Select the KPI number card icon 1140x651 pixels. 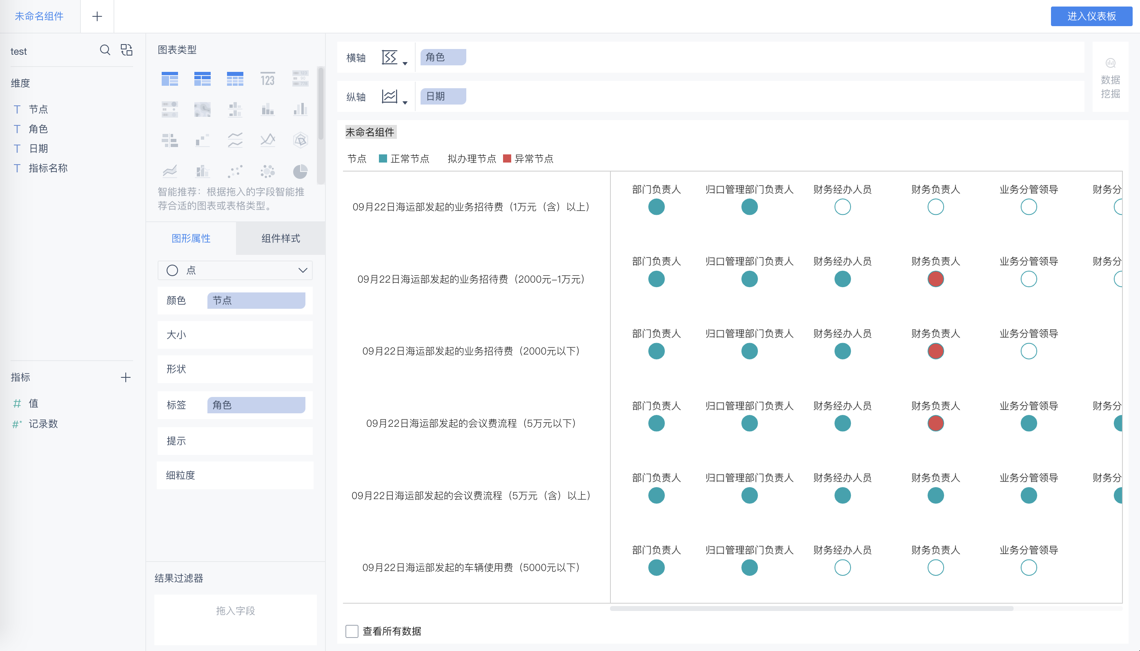267,79
